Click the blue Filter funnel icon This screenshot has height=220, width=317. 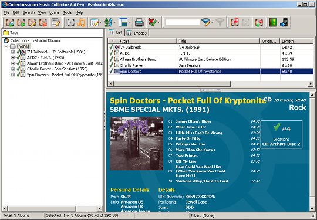(x=205, y=22)
